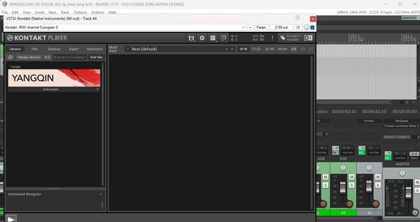Open Kontakt preset dropdown
This screenshot has height=222, width=420.
point(244,27)
